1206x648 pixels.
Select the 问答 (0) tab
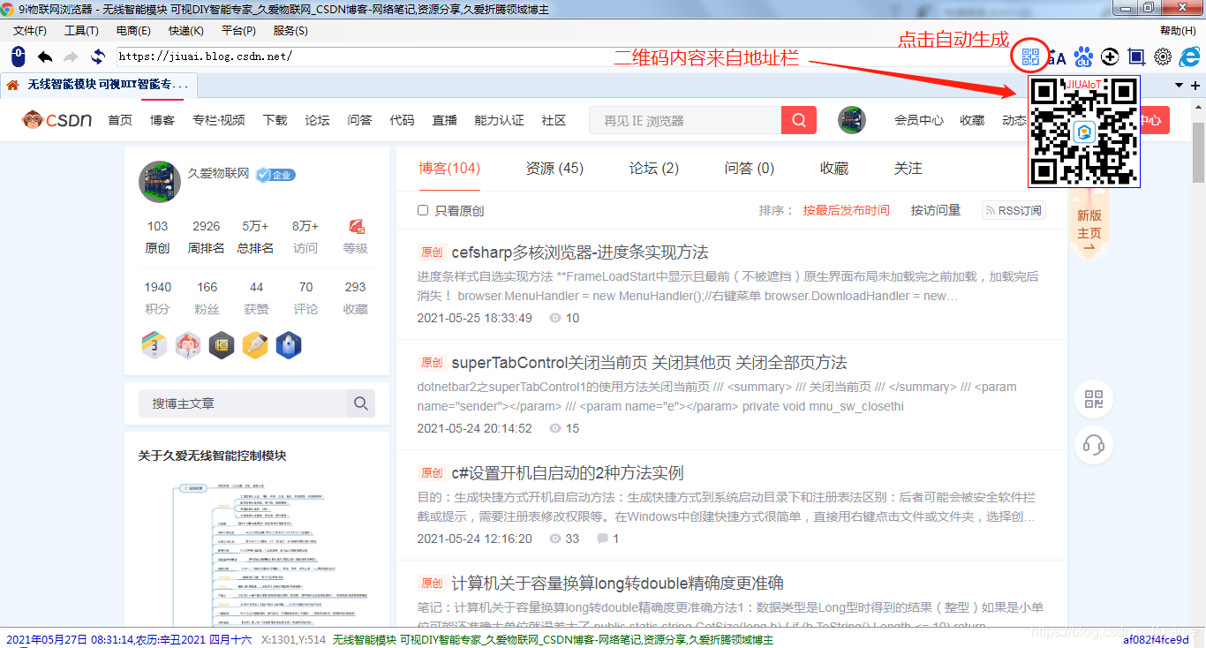click(x=750, y=169)
